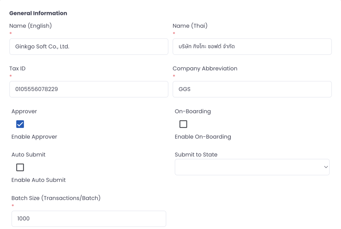Uncheck the Approver checkbox
The image size is (341, 229).
20,124
